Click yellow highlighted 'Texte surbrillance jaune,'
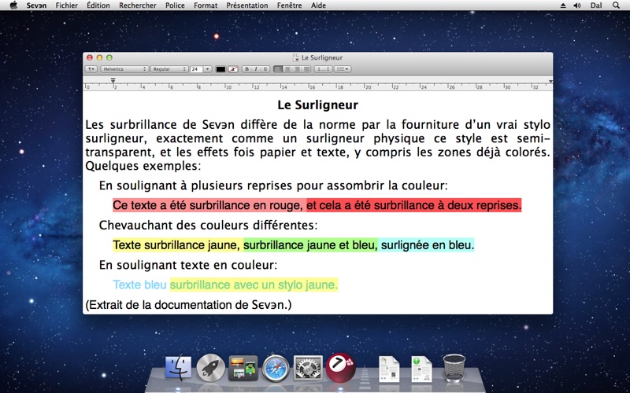 [x=176, y=244]
